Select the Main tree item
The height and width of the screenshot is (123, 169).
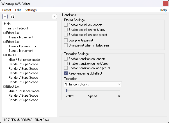click(x=7, y=24)
